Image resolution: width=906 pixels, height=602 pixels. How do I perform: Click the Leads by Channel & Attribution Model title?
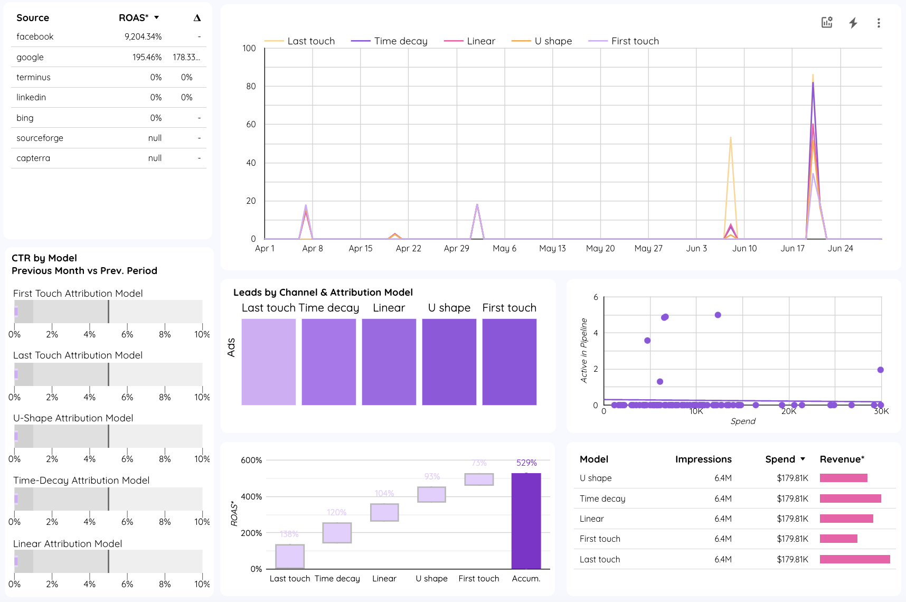[323, 292]
